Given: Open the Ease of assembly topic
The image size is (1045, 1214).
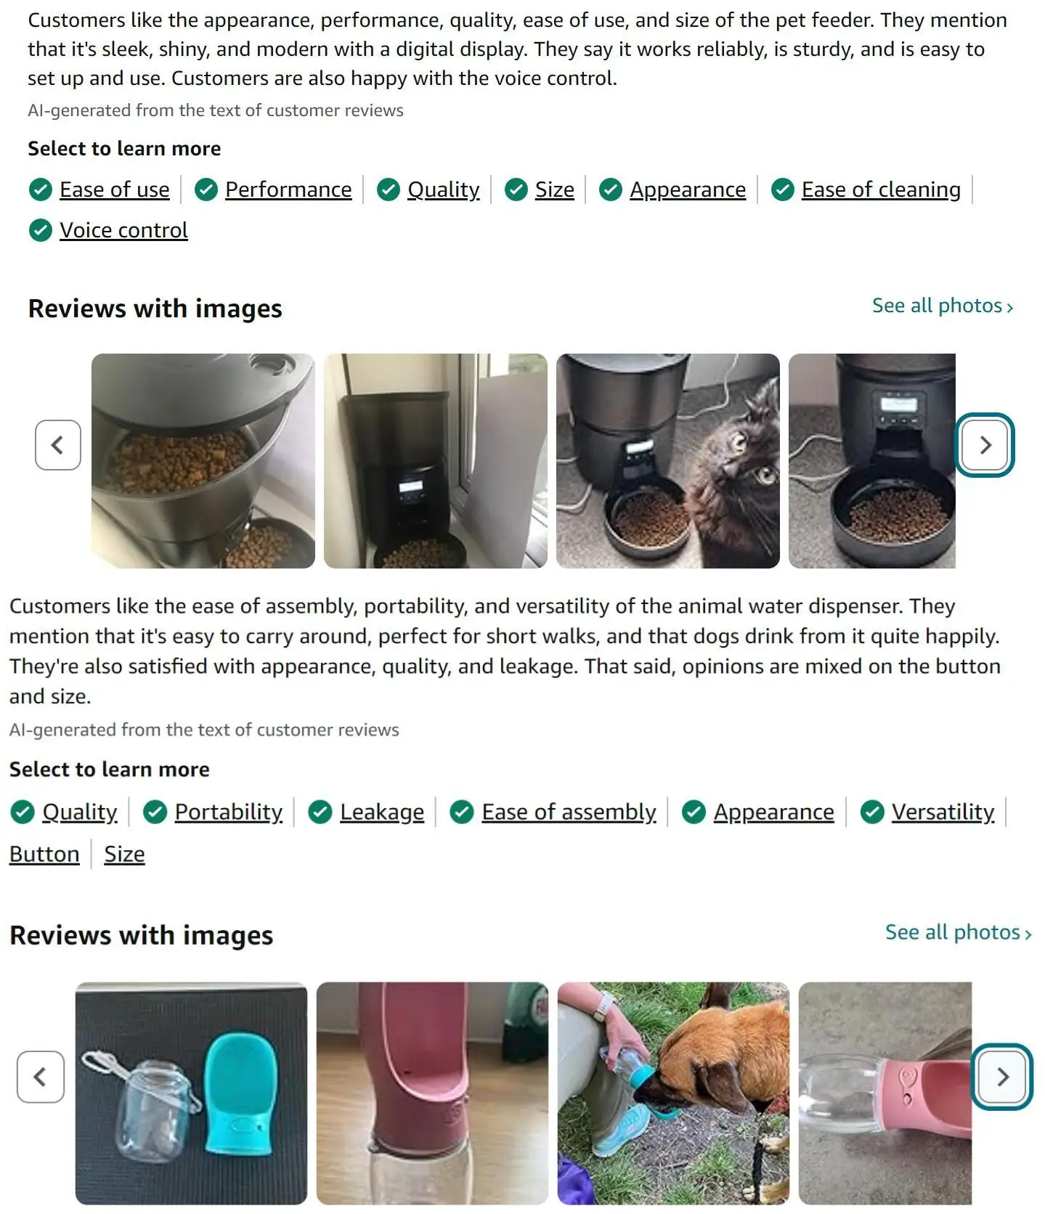Looking at the screenshot, I should tap(569, 812).
